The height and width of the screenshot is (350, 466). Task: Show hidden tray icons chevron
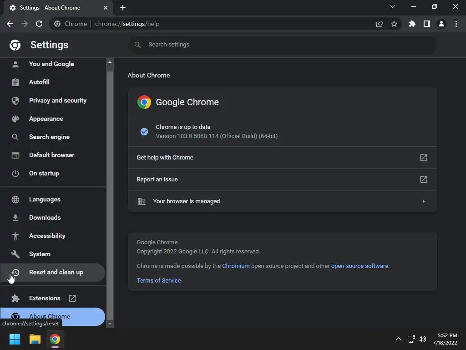click(399, 339)
